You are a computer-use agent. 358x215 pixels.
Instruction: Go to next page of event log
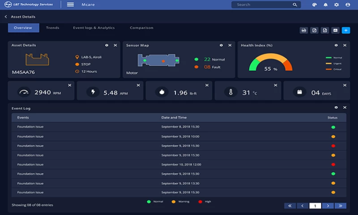[x=328, y=206]
